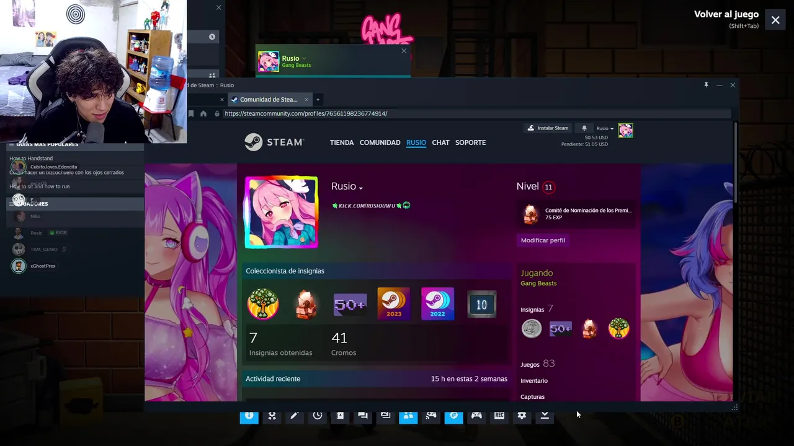Click the level 10 badge icon

481,305
